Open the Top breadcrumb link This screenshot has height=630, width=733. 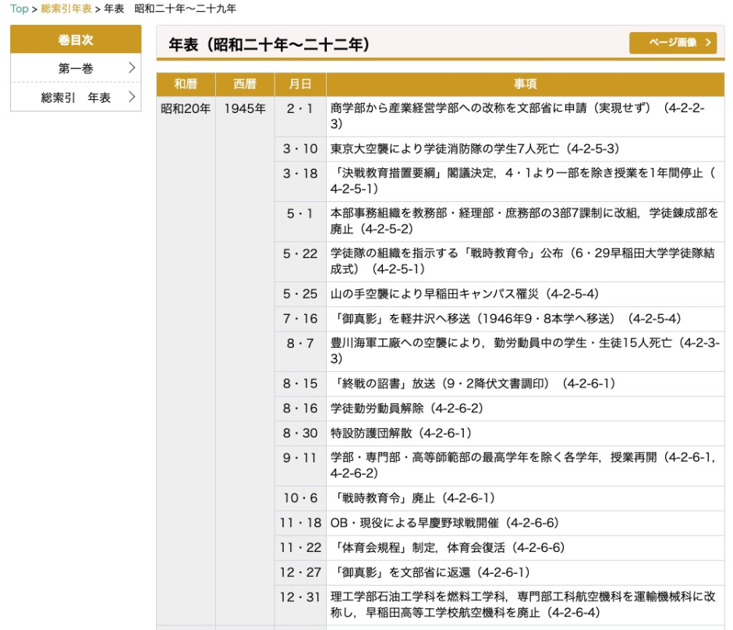click(19, 9)
